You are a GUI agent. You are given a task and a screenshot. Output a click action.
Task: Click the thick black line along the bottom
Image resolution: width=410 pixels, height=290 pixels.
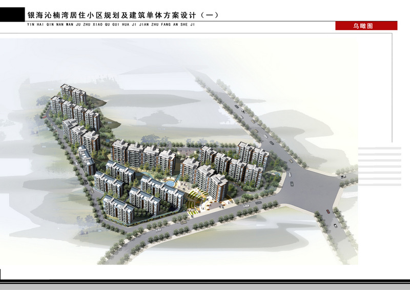(205, 281)
